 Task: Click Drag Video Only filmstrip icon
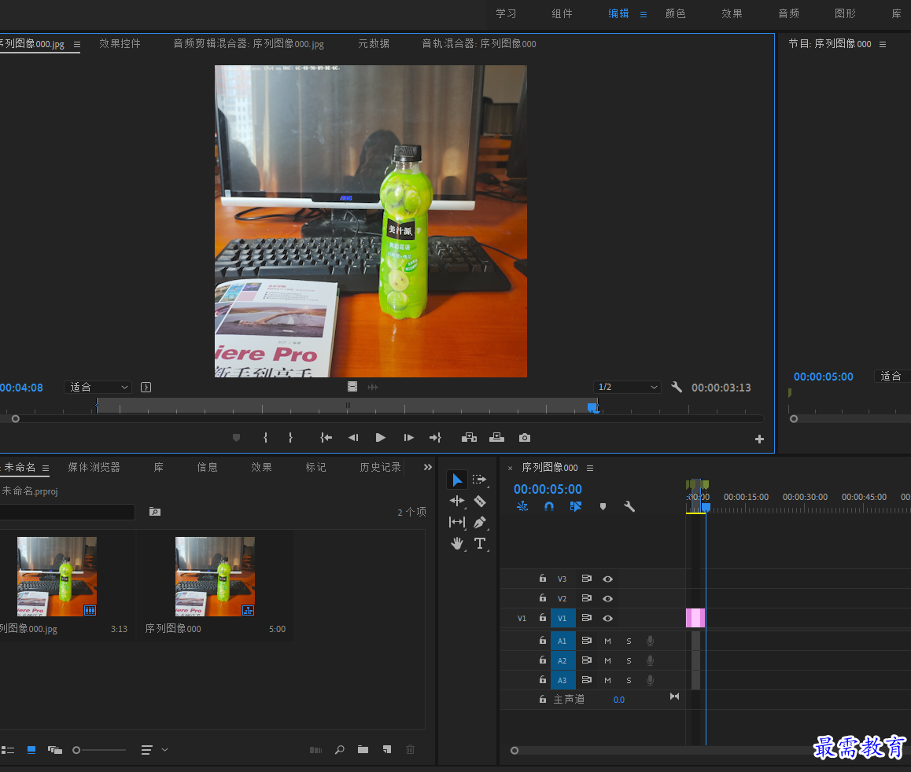(352, 387)
